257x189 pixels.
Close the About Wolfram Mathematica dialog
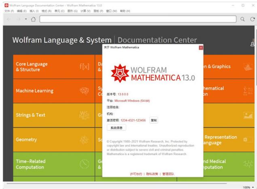(201, 47)
